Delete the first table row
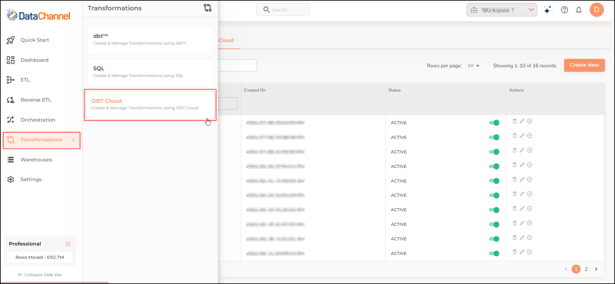Screen dimensions: 615x284 point(515,121)
